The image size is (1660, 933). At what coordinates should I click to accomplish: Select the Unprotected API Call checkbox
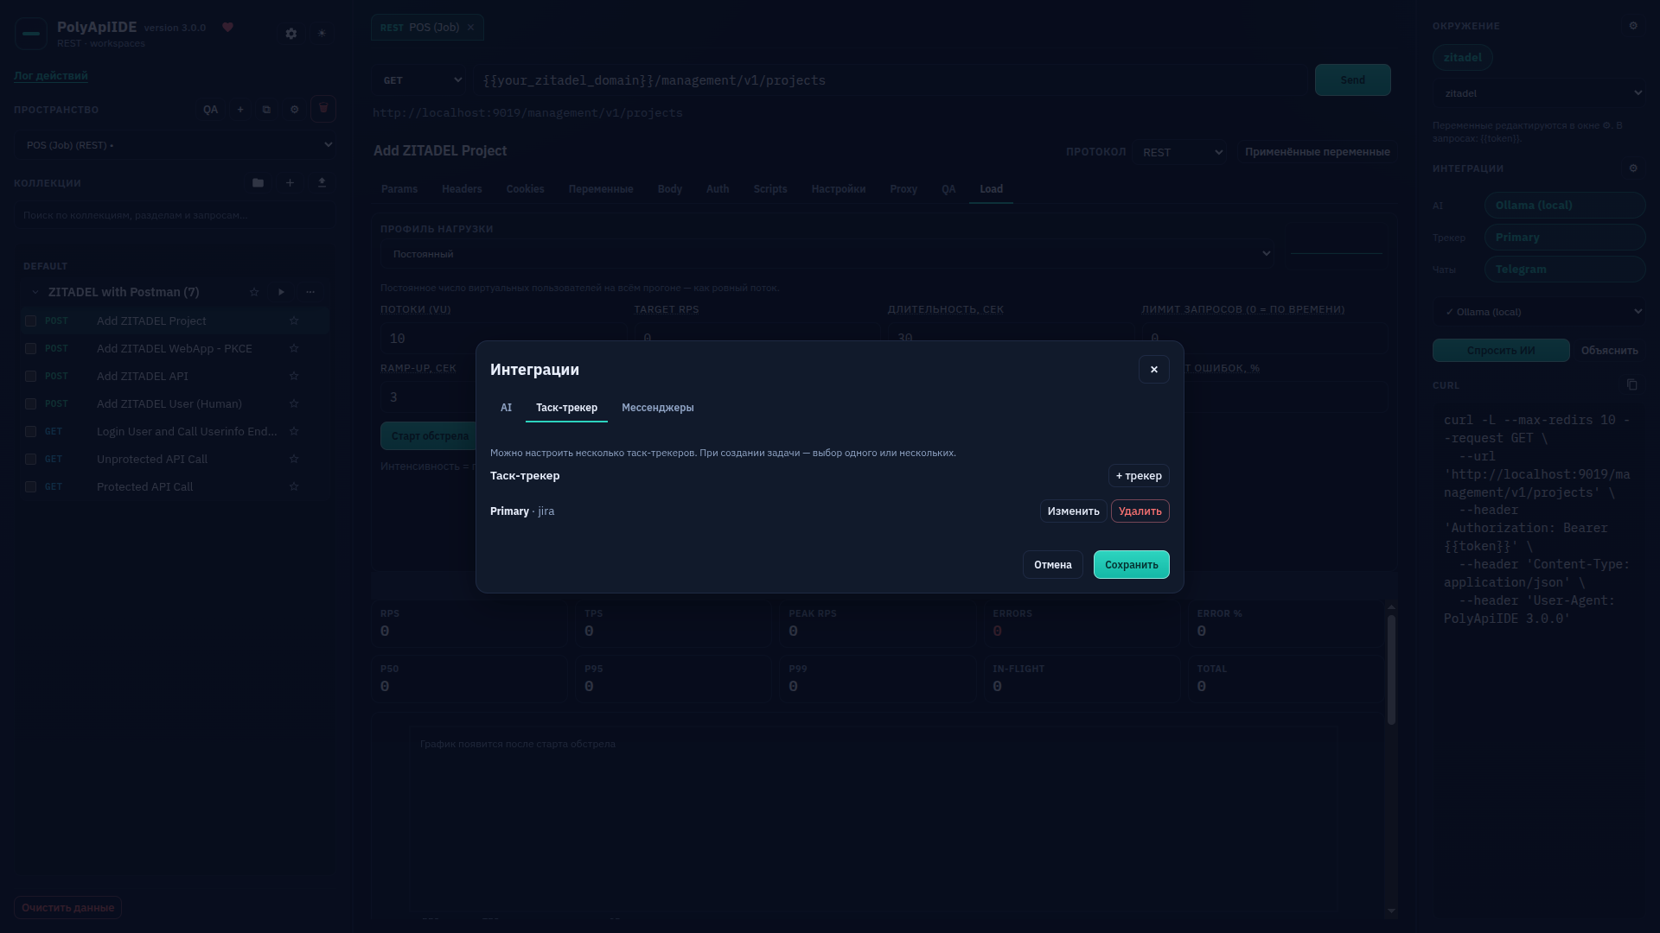(30, 460)
